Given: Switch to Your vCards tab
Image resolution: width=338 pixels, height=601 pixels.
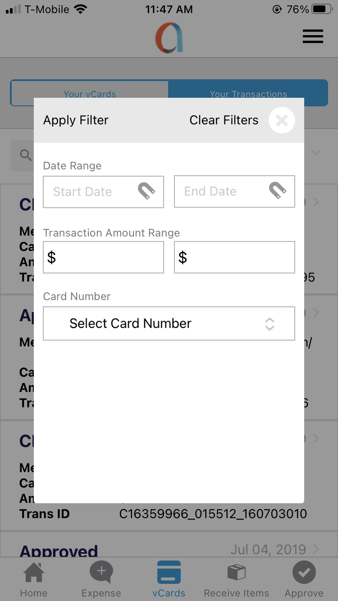Looking at the screenshot, I should pyautogui.click(x=89, y=94).
